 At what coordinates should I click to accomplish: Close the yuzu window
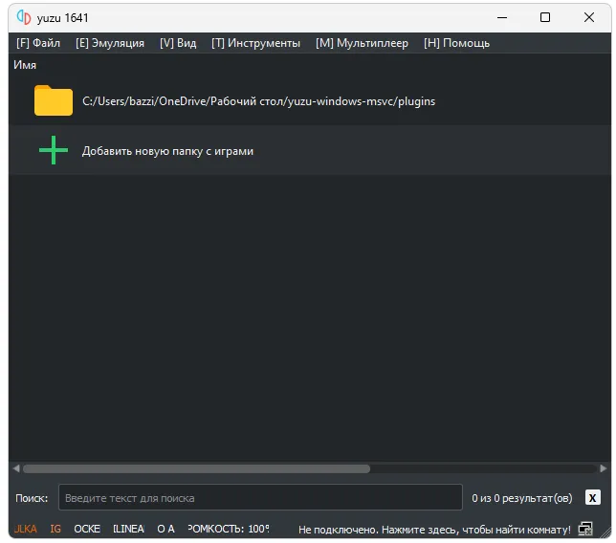589,17
